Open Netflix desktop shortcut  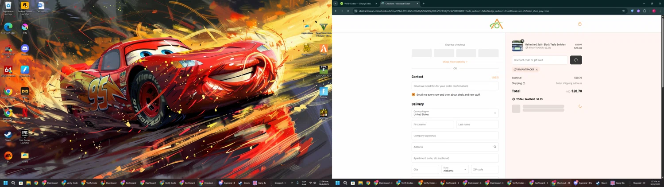pyautogui.click(x=25, y=114)
